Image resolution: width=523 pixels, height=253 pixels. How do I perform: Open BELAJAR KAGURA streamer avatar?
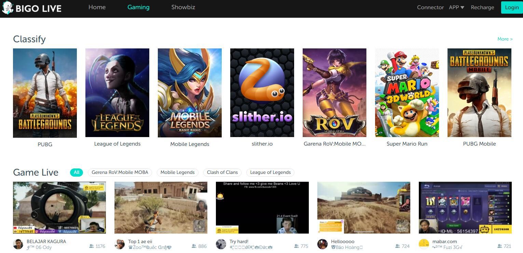pos(18,244)
